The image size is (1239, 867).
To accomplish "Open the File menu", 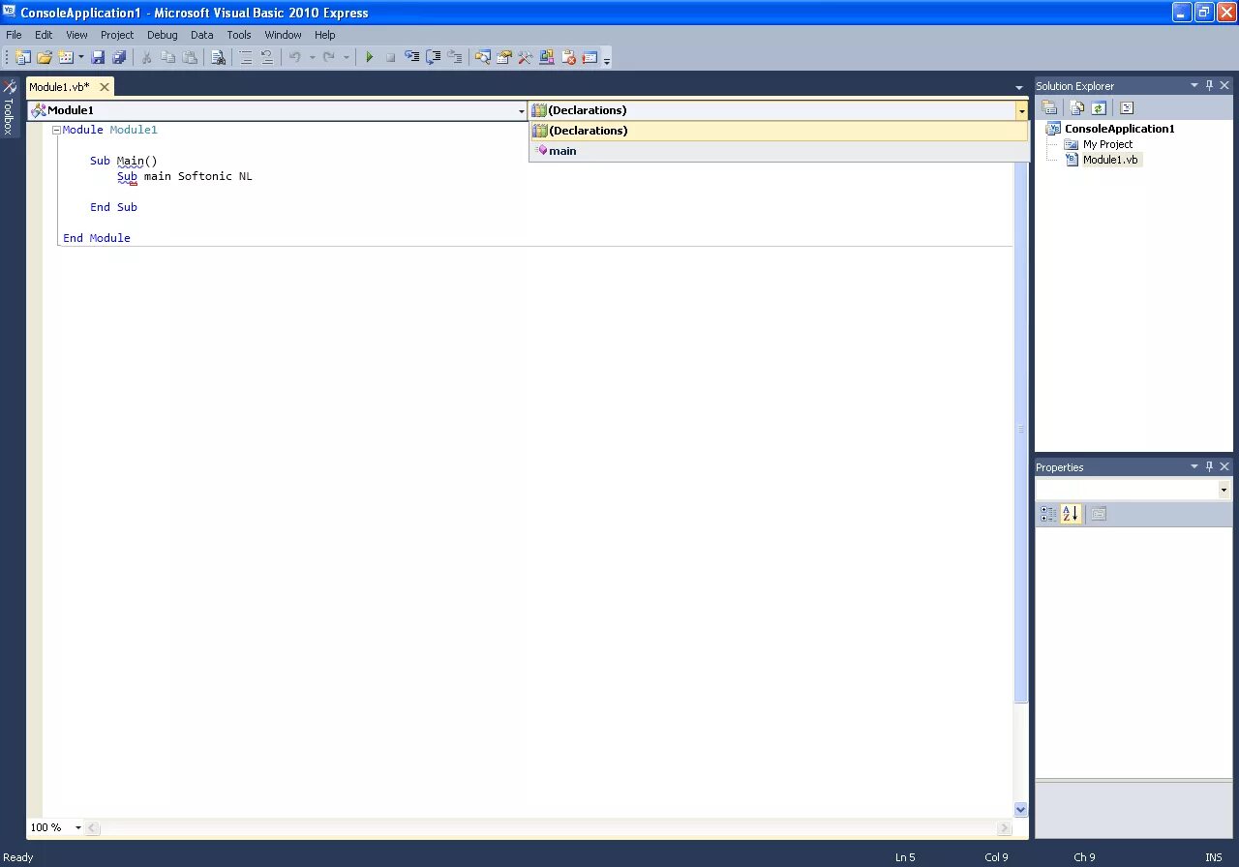I will 14,35.
